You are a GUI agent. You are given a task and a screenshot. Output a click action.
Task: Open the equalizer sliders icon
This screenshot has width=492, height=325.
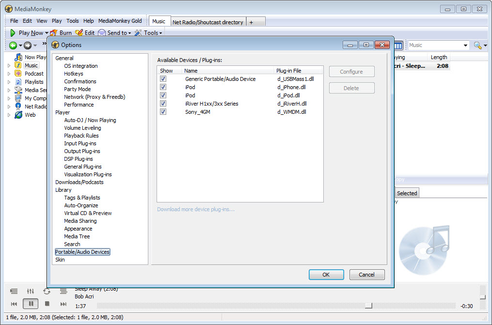pos(31,291)
